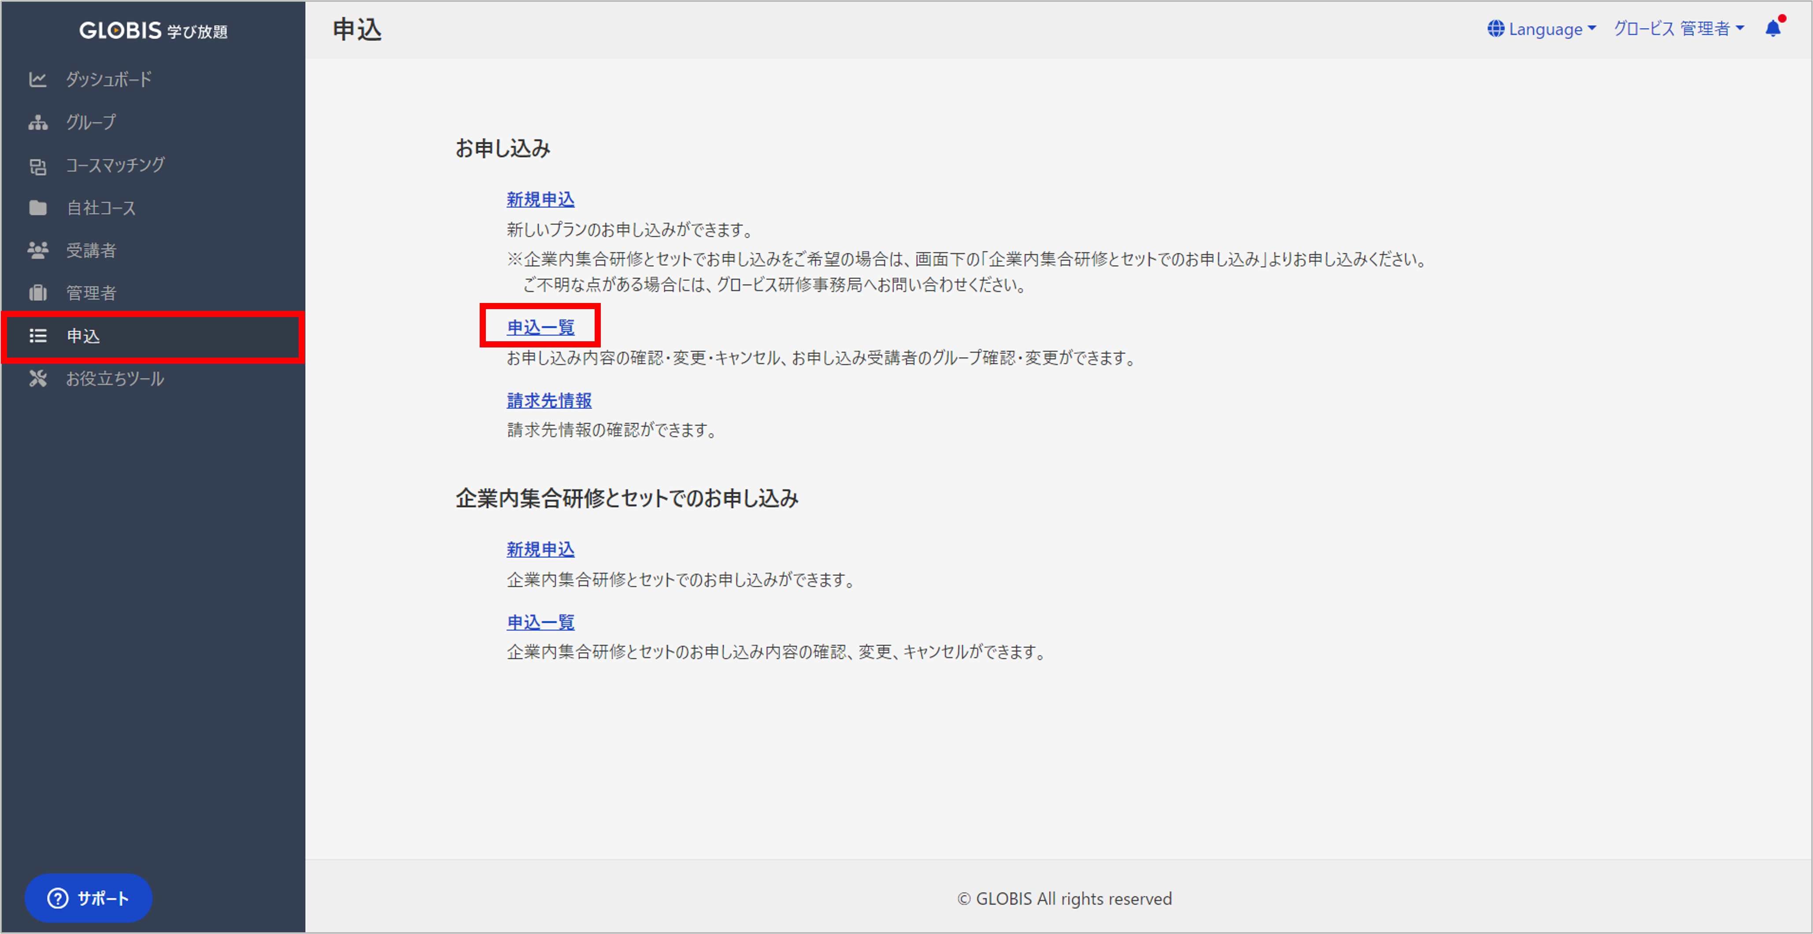This screenshot has height=934, width=1813.
Task: Click the group hierarchy icon
Action: click(x=38, y=122)
